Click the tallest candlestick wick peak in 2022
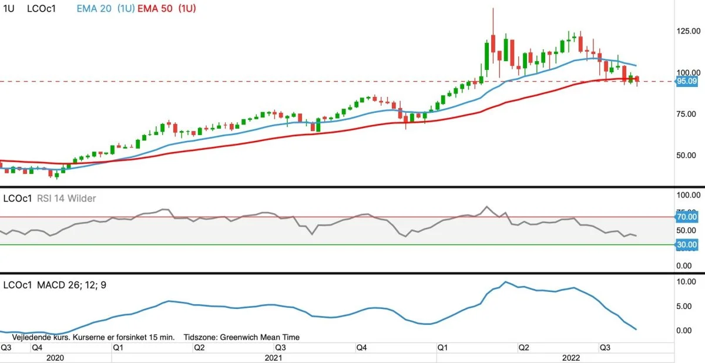Image resolution: width=705 pixels, height=363 pixels. 493,9
